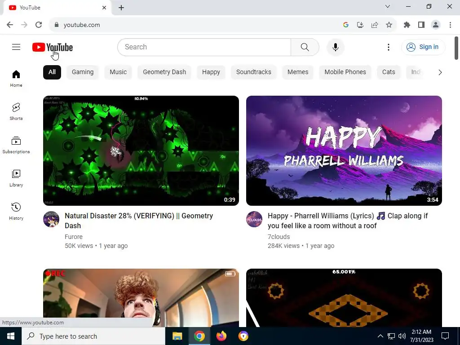Open Chrome profile avatar
Viewport: 460px width, 345px height.
pyautogui.click(x=436, y=25)
